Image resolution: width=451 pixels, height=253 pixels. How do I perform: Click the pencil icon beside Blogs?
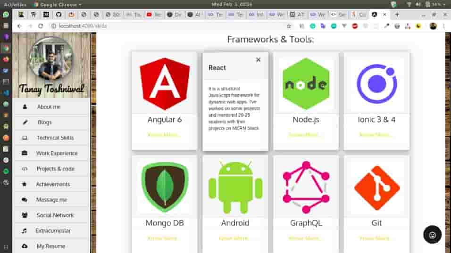[25, 122]
